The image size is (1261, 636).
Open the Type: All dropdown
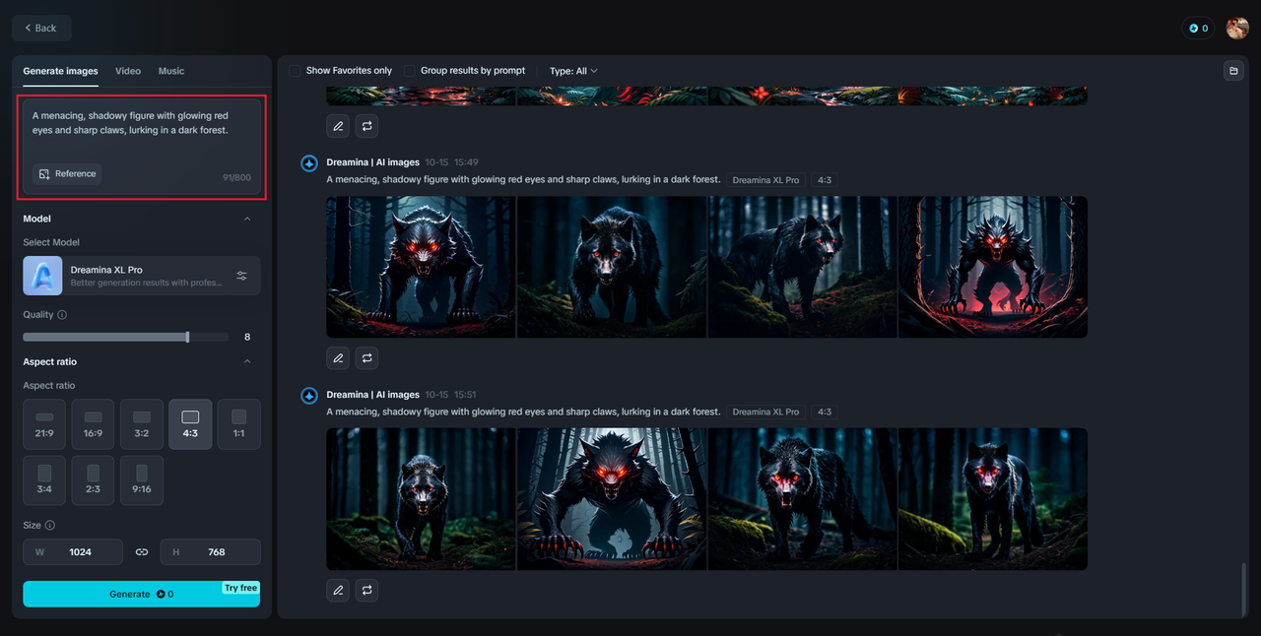[x=573, y=71]
